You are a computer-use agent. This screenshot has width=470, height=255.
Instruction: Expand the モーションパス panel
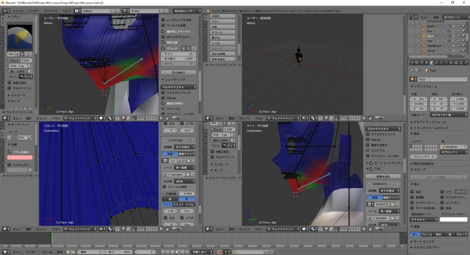(424, 241)
